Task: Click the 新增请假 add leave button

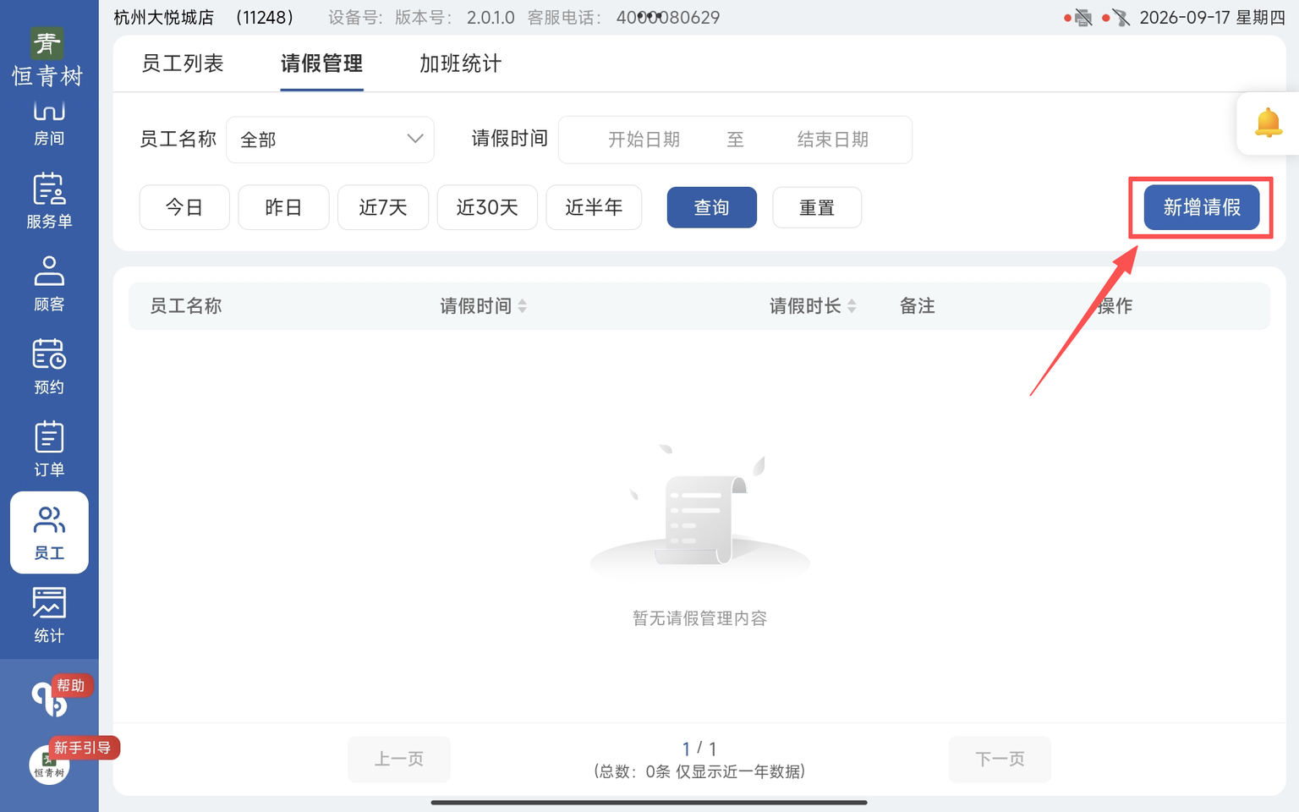Action: [x=1202, y=207]
